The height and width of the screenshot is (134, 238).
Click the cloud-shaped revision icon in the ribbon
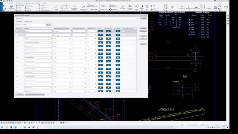[123, 7]
